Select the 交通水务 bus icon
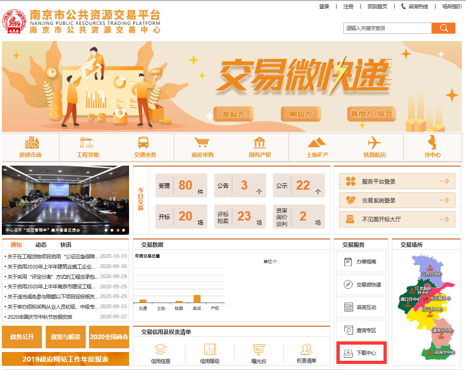 145,143
